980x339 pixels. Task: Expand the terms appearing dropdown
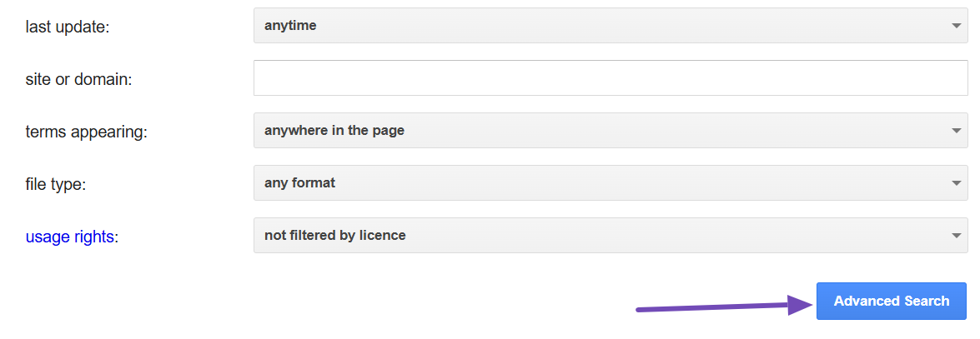pos(610,131)
